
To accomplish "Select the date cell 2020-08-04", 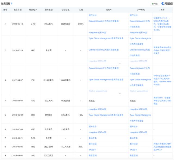I will (x=17, y=101).
